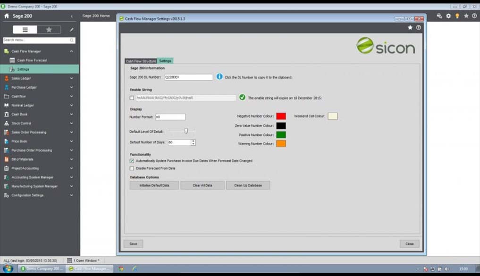Screen dimensions: 480x276
Task: Expand the Sales Order Processing section
Action: coord(71,132)
